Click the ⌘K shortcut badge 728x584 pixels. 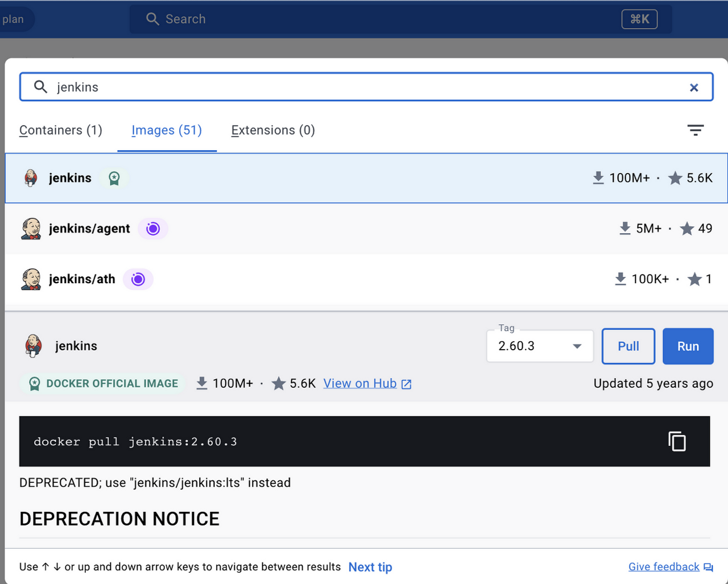coord(639,19)
